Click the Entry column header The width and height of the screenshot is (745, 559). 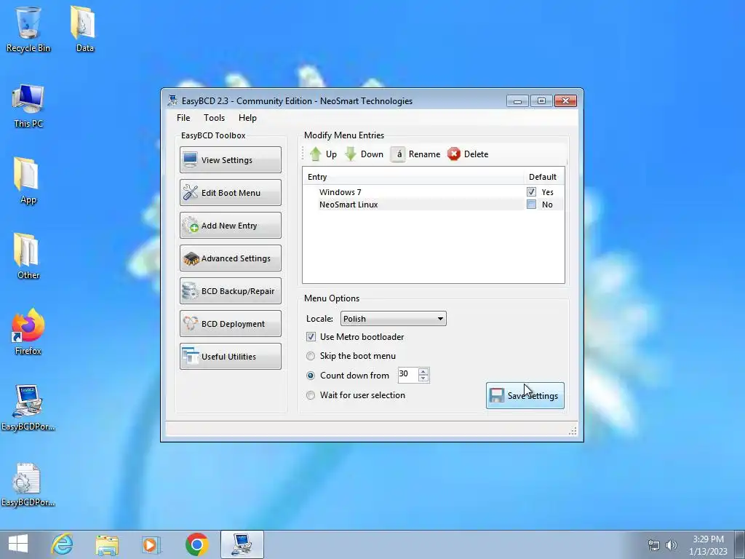413,177
